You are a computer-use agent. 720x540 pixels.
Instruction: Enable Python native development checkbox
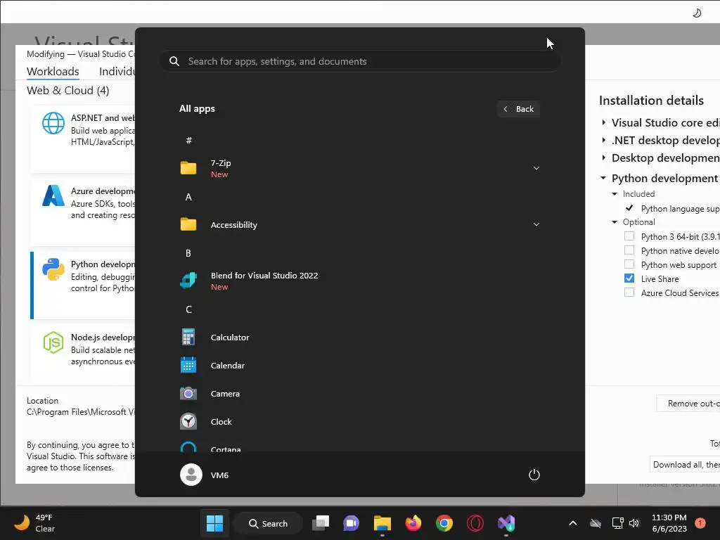pos(629,250)
